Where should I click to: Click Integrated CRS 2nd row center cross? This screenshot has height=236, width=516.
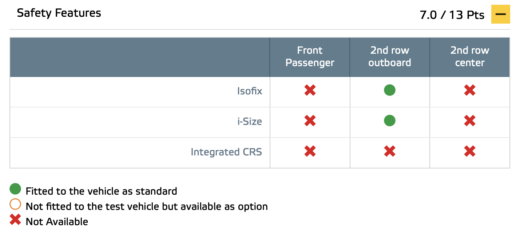tap(469, 151)
